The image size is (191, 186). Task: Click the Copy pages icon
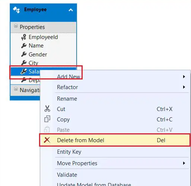(47, 119)
